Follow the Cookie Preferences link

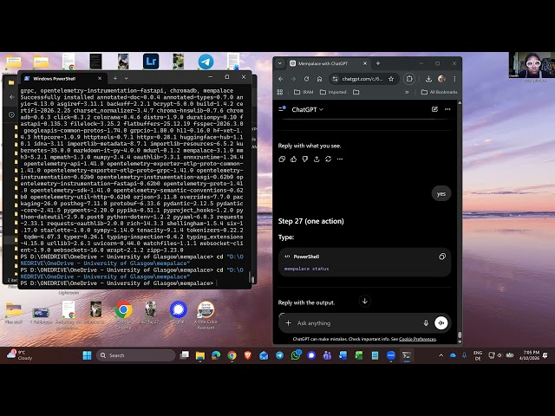(x=417, y=339)
